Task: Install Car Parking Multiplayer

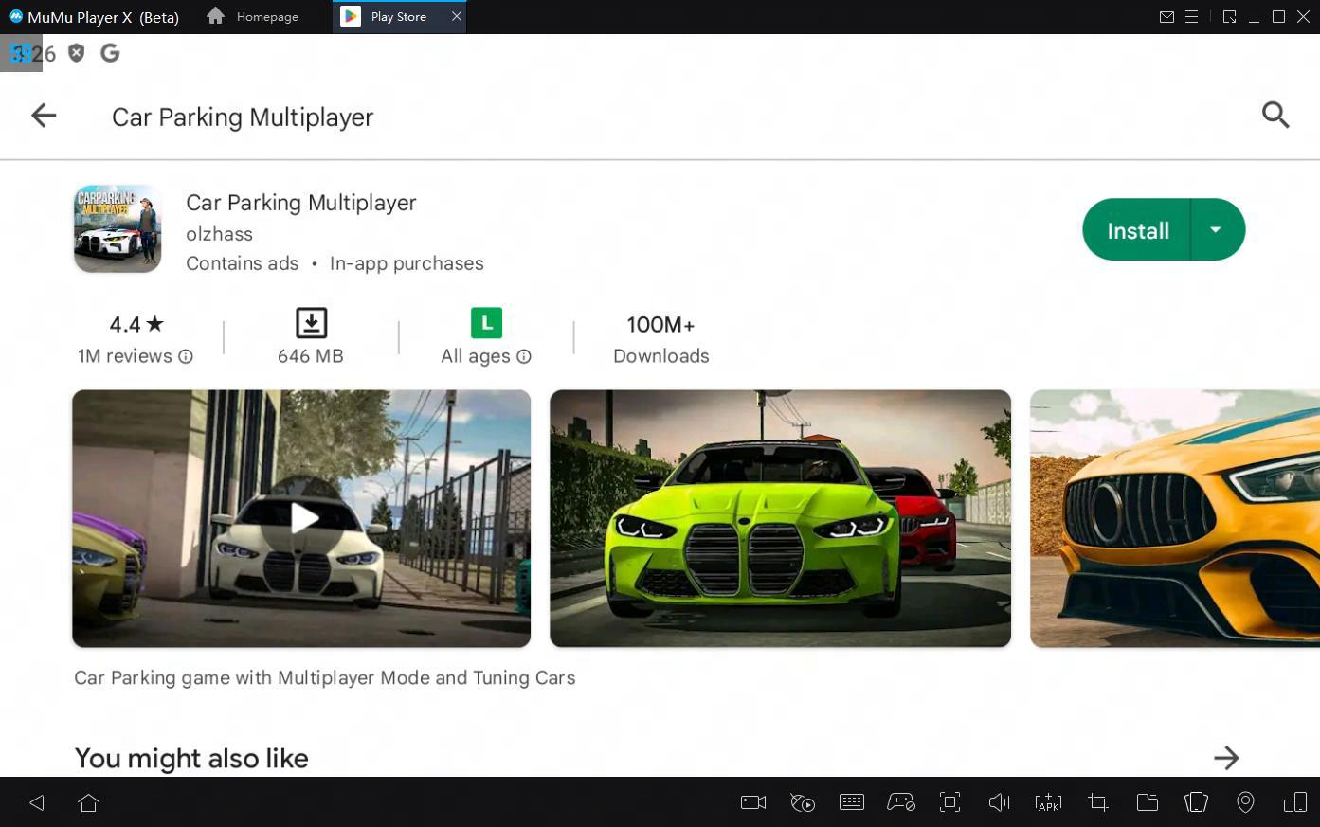Action: click(1137, 230)
